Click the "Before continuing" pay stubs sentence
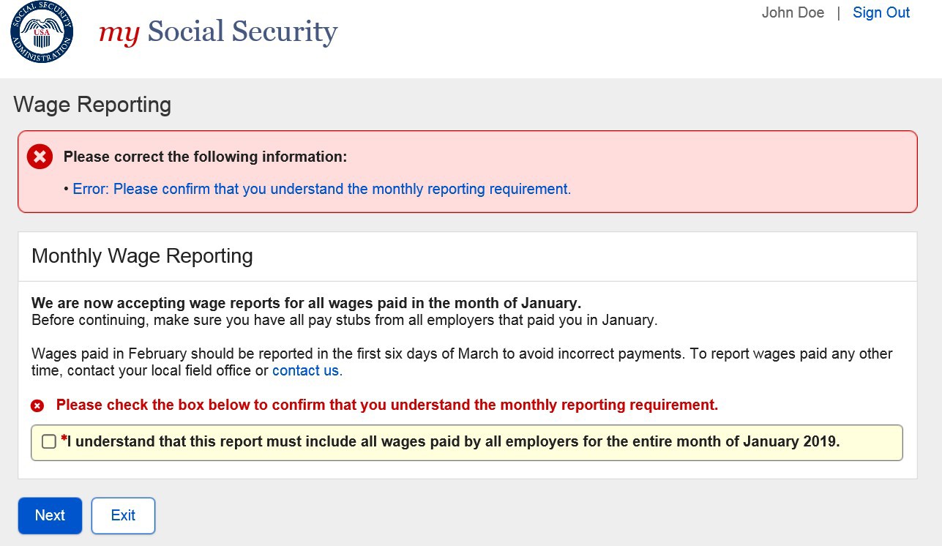This screenshot has width=942, height=546. click(345, 320)
